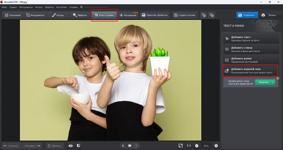Open the Расширения tab

128,15
